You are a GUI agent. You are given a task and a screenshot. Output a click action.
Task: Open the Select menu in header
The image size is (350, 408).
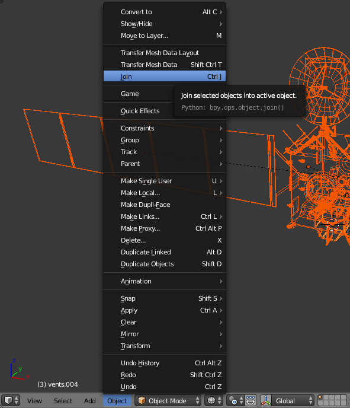[x=63, y=401]
